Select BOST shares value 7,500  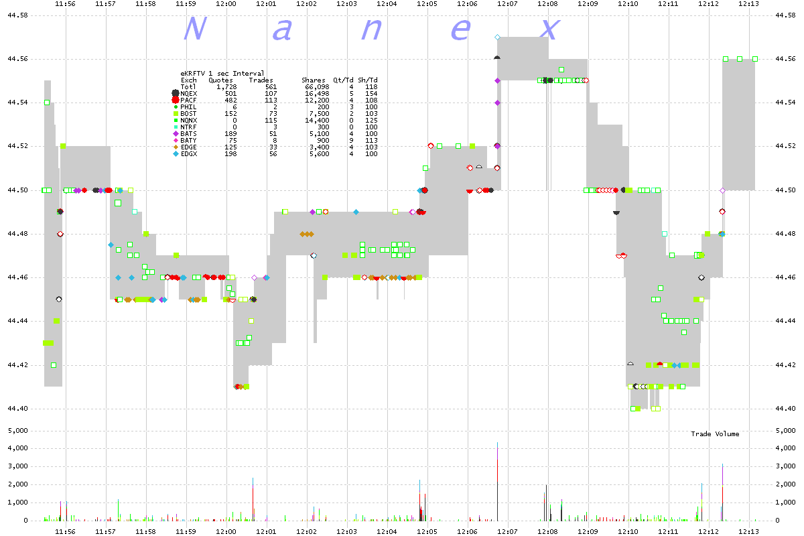coord(319,113)
